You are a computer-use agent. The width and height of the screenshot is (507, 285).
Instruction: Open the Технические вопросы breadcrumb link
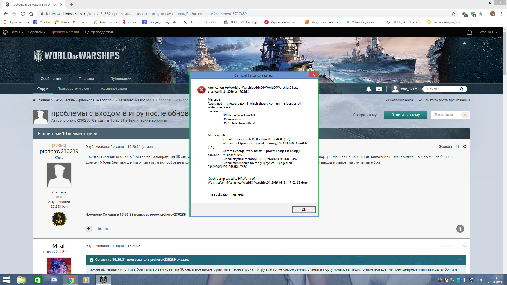tap(136, 100)
